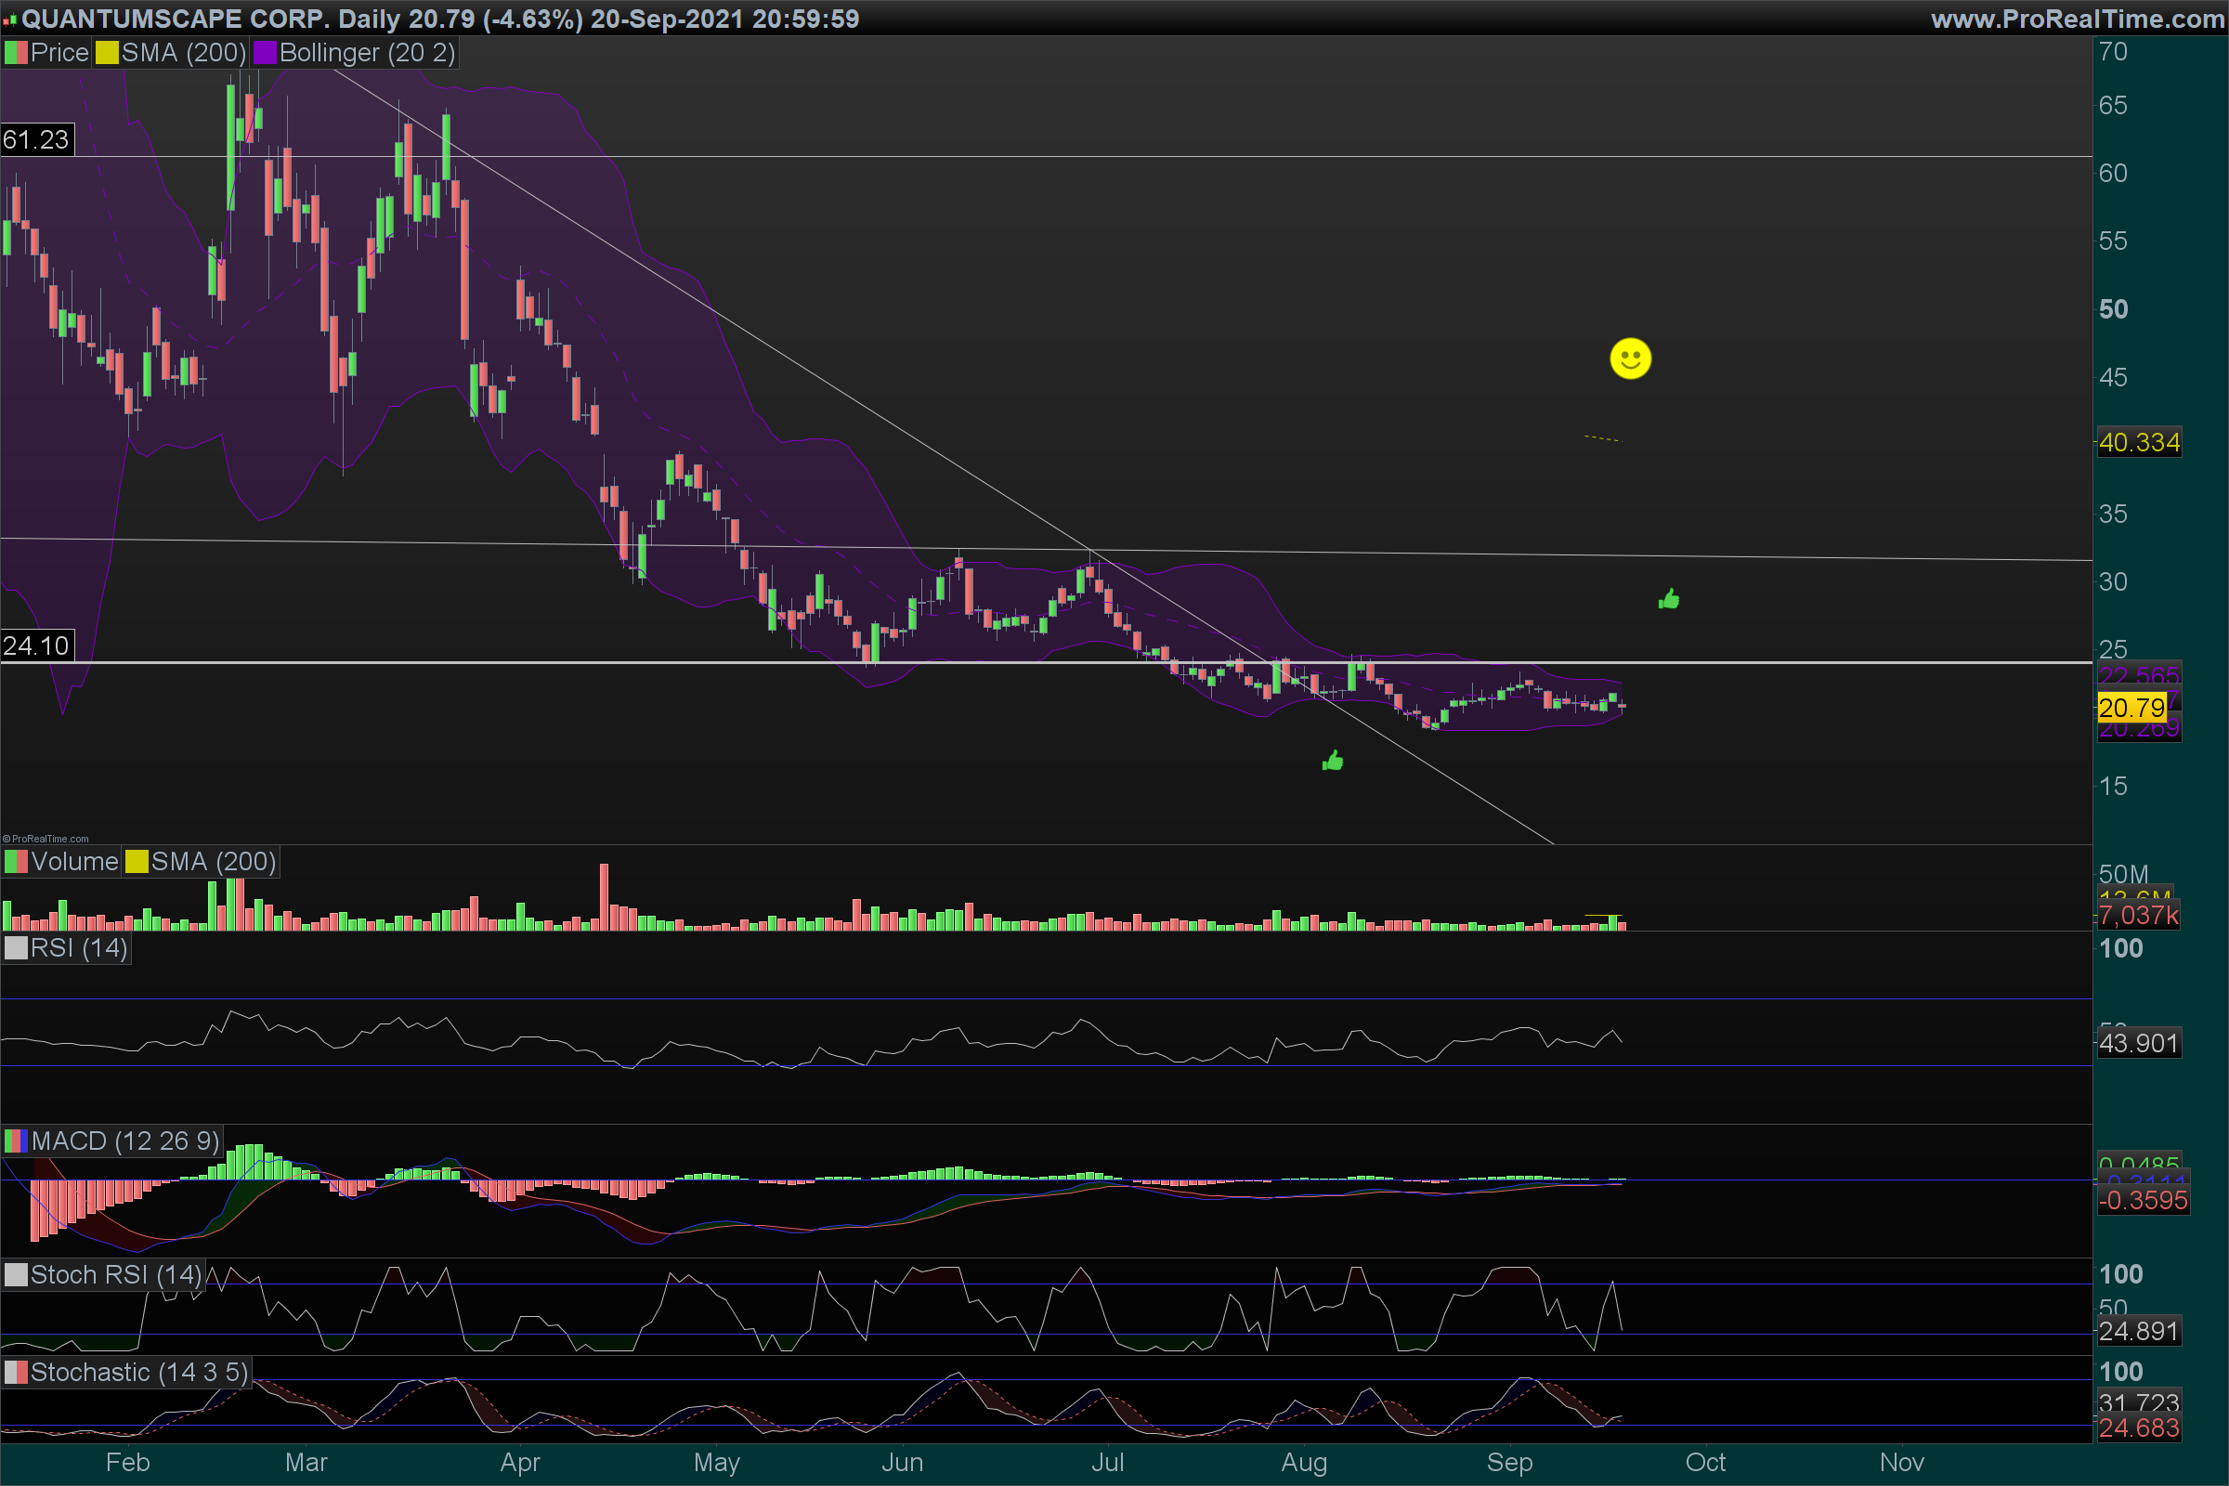The width and height of the screenshot is (2229, 1486).
Task: Click the yellow smiley face marker
Action: [1630, 358]
